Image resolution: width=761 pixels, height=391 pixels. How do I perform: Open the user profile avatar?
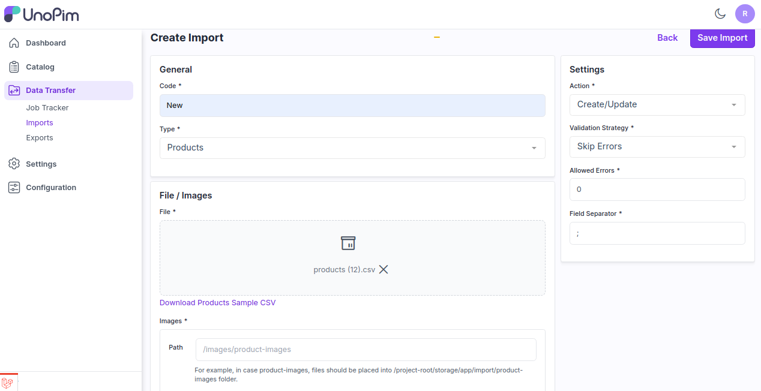click(744, 14)
